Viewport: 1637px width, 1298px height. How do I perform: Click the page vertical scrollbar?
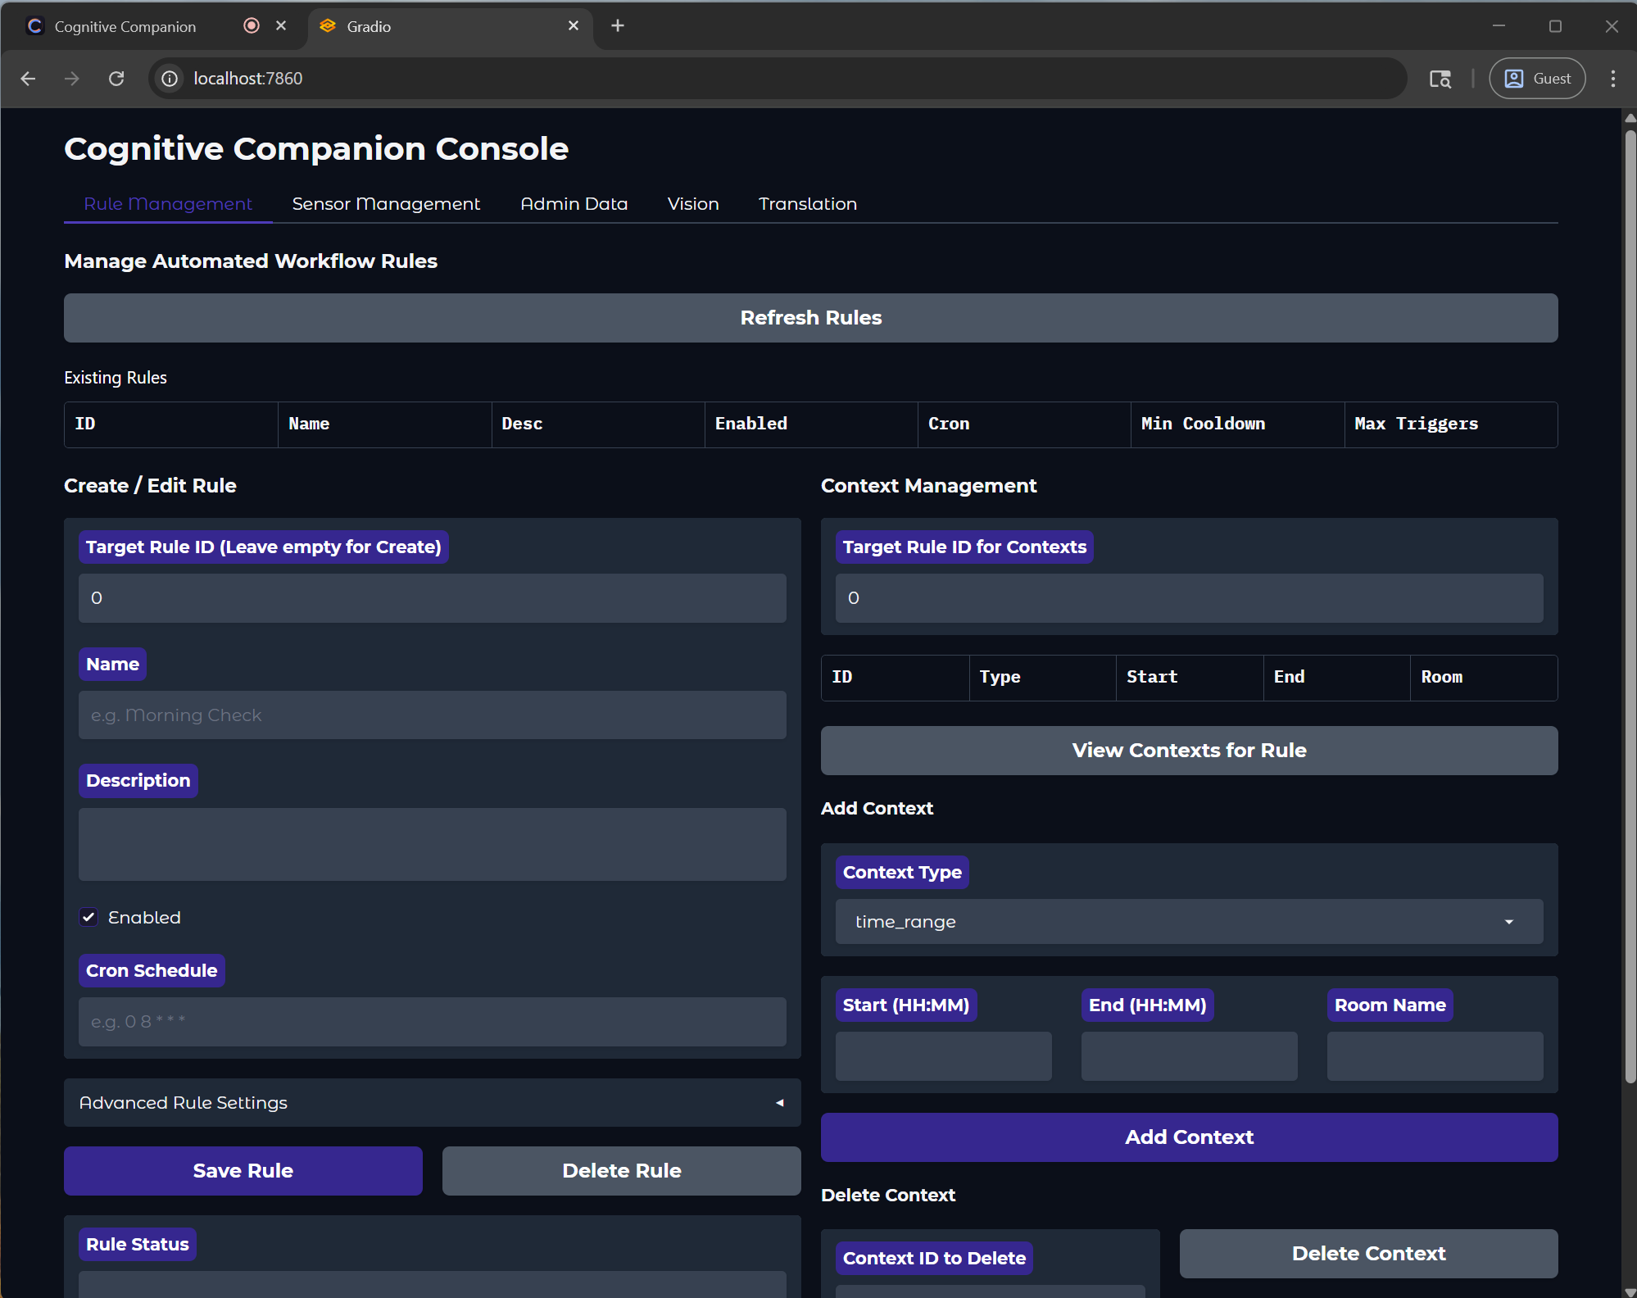(1630, 606)
